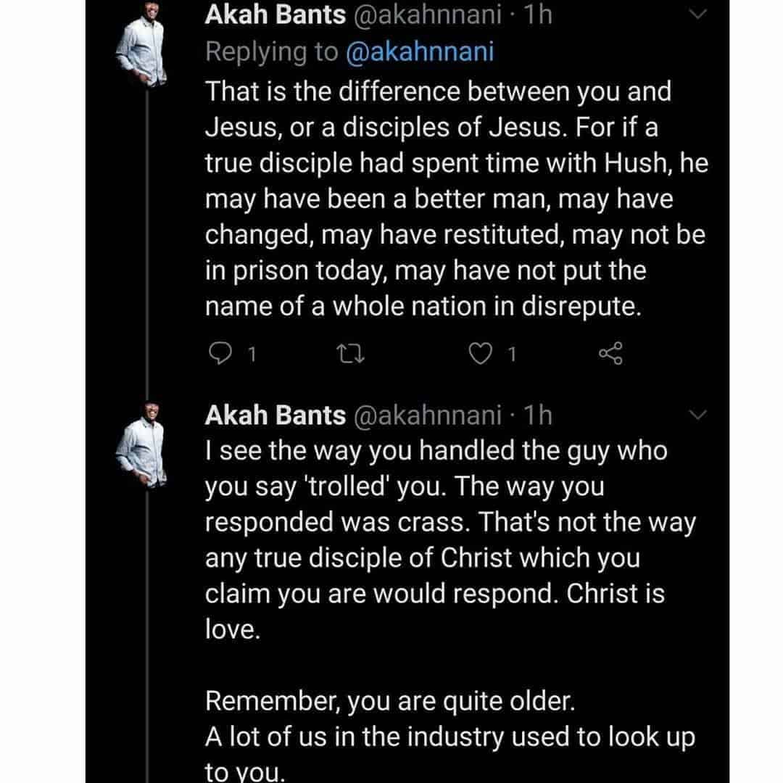Select the 'Akah Bants' name on the second tweet

275,415
